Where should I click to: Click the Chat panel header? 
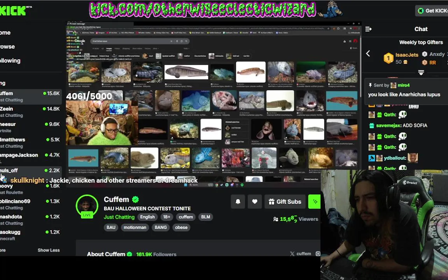tap(421, 29)
